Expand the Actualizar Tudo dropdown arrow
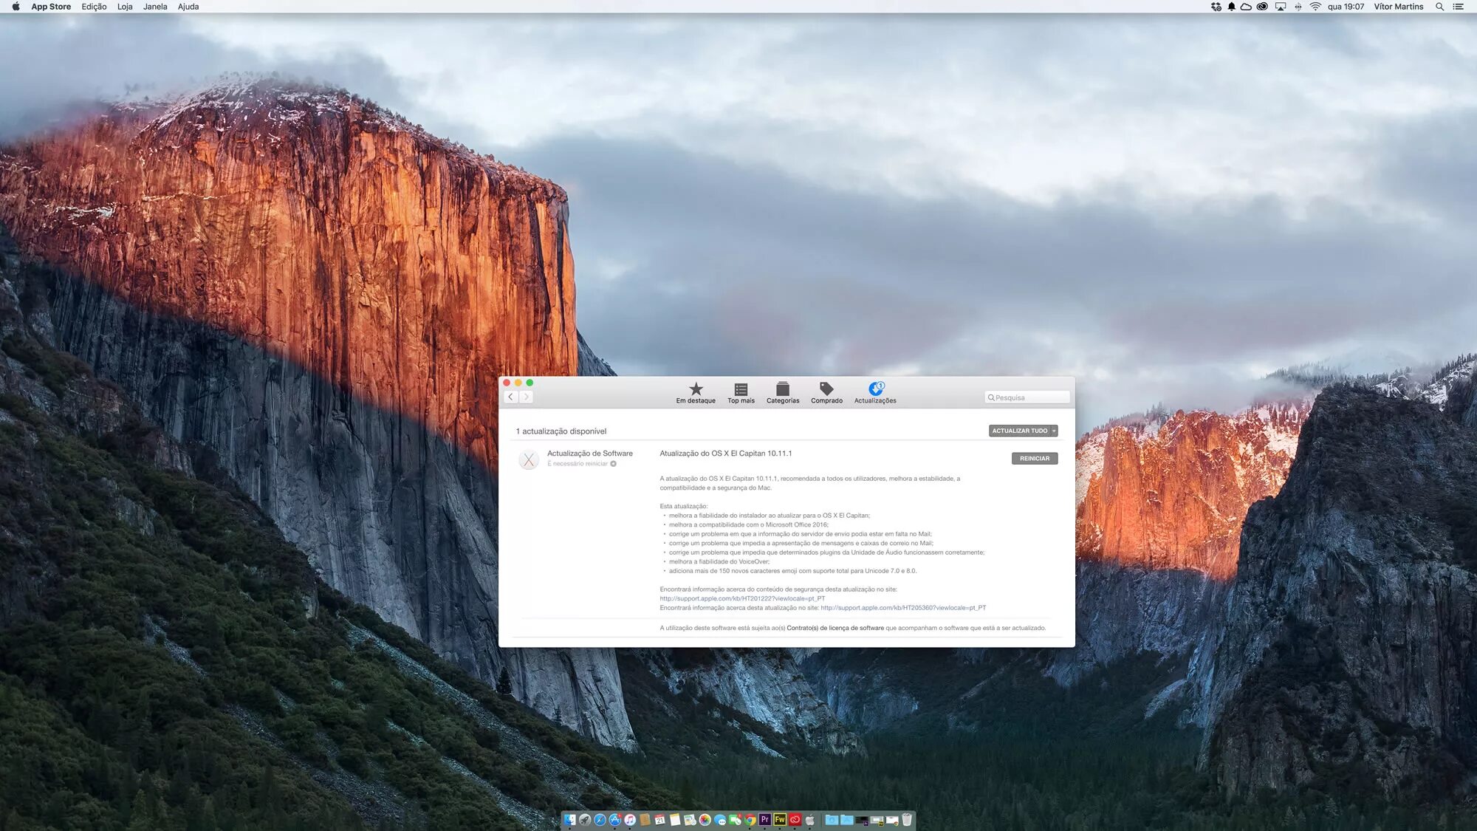The image size is (1477, 831). [1054, 431]
